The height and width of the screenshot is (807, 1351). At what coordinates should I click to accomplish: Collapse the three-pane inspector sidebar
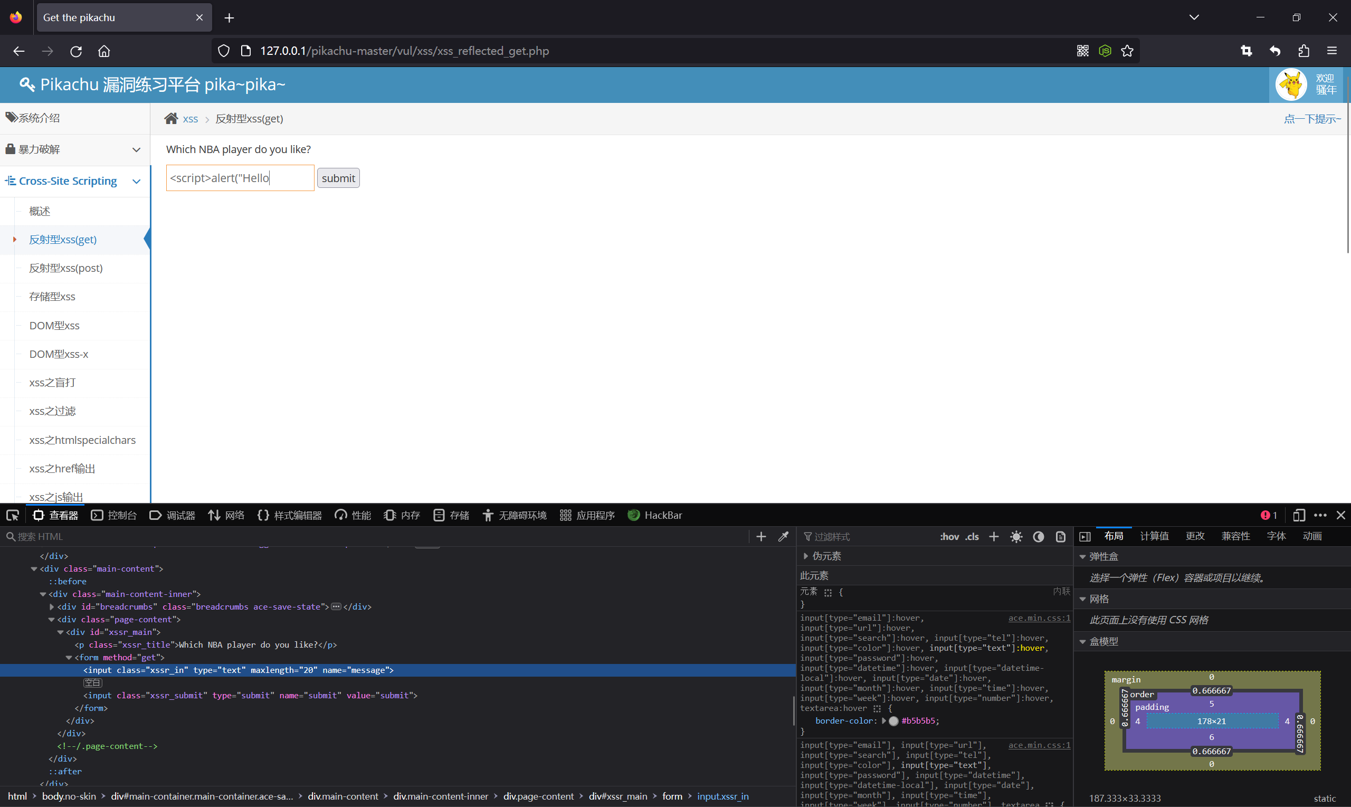(x=1085, y=537)
